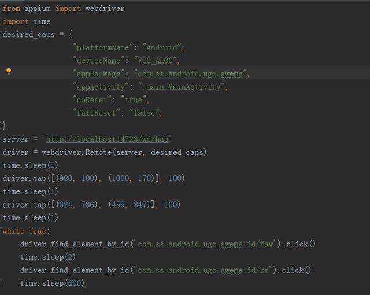Click the 'true' value of noReset
This screenshot has height=295, width=370.
[x=134, y=100]
